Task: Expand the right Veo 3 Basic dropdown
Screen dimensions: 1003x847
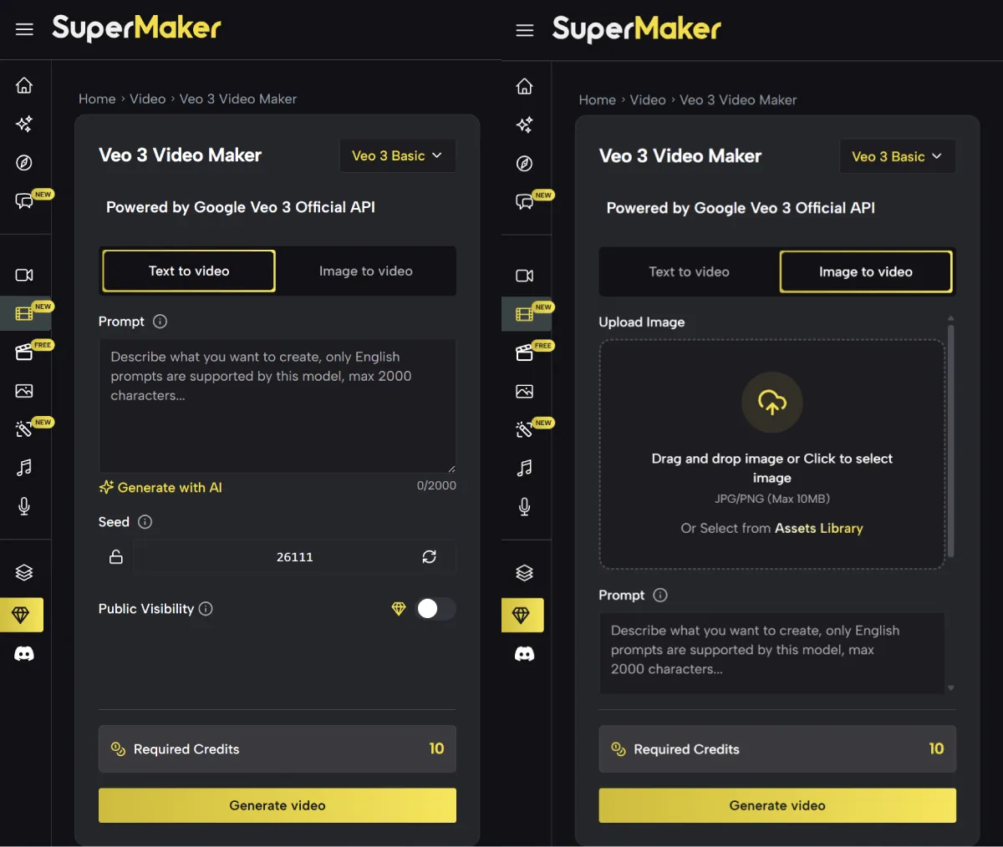Action: [x=897, y=156]
